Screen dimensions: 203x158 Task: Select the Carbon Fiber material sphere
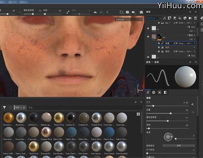tap(71, 118)
